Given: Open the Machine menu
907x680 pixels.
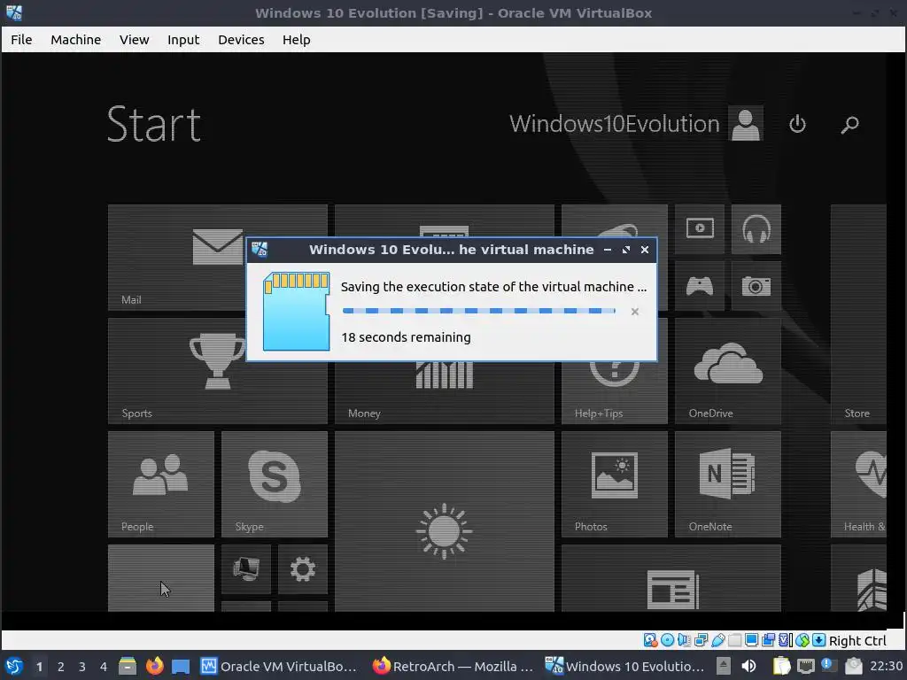Looking at the screenshot, I should 76,39.
